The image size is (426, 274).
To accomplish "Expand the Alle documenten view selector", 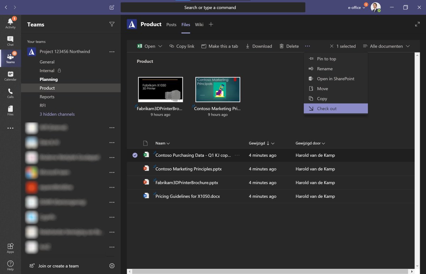I will point(386,46).
